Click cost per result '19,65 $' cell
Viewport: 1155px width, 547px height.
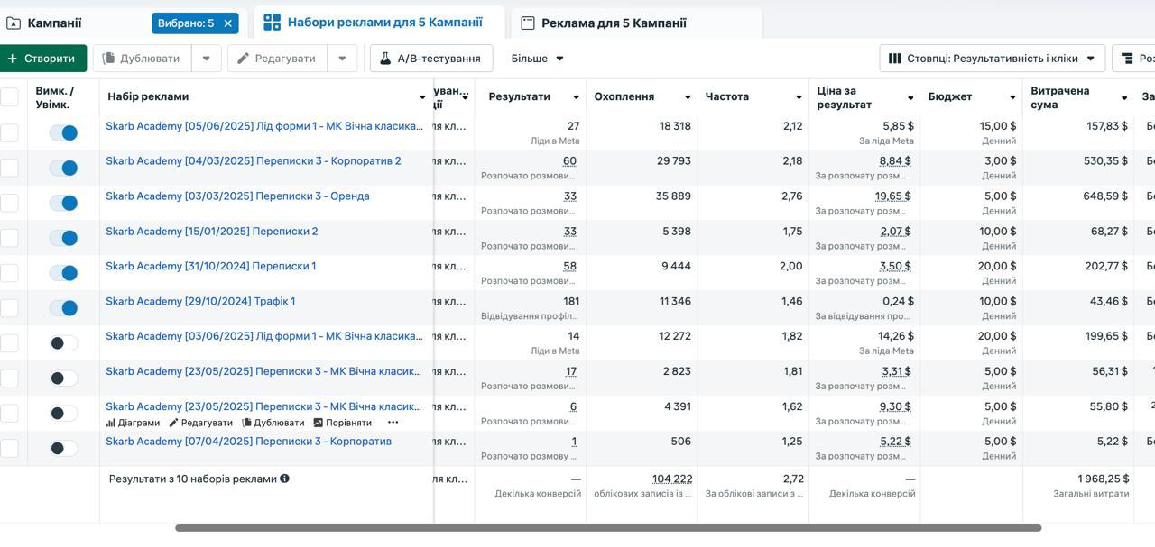(892, 196)
